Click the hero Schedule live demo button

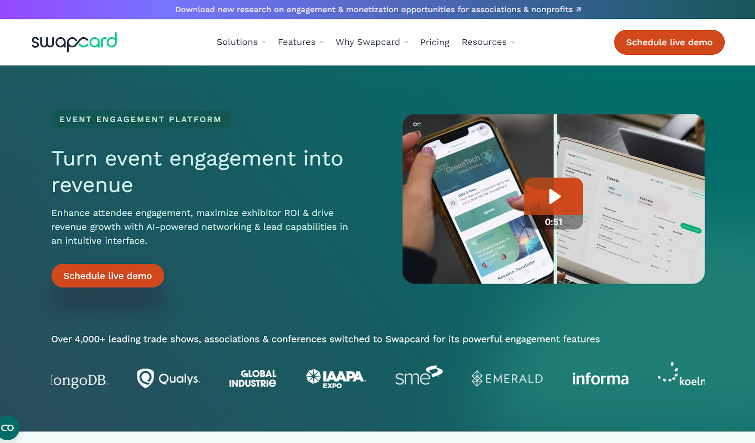108,276
